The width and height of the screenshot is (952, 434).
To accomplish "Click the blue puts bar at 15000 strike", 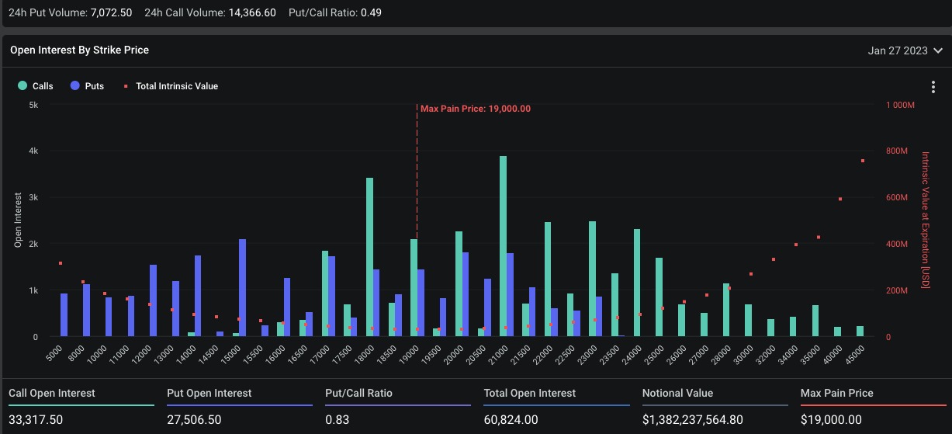I will click(243, 288).
